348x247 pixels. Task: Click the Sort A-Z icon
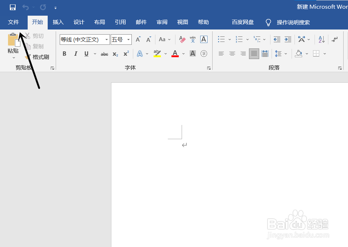tap(321, 39)
